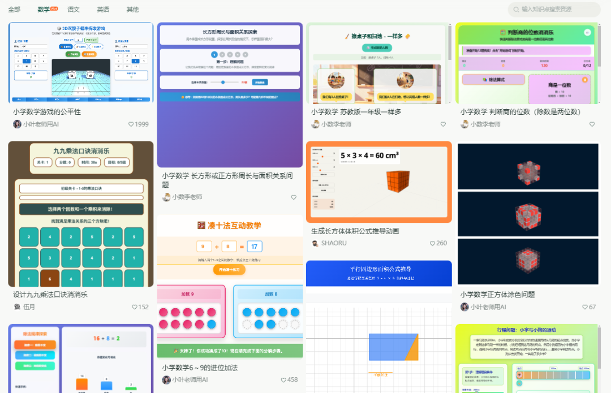Like the 小学数学游戏的公平性 card heart icon
The height and width of the screenshot is (393, 611).
coord(131,124)
